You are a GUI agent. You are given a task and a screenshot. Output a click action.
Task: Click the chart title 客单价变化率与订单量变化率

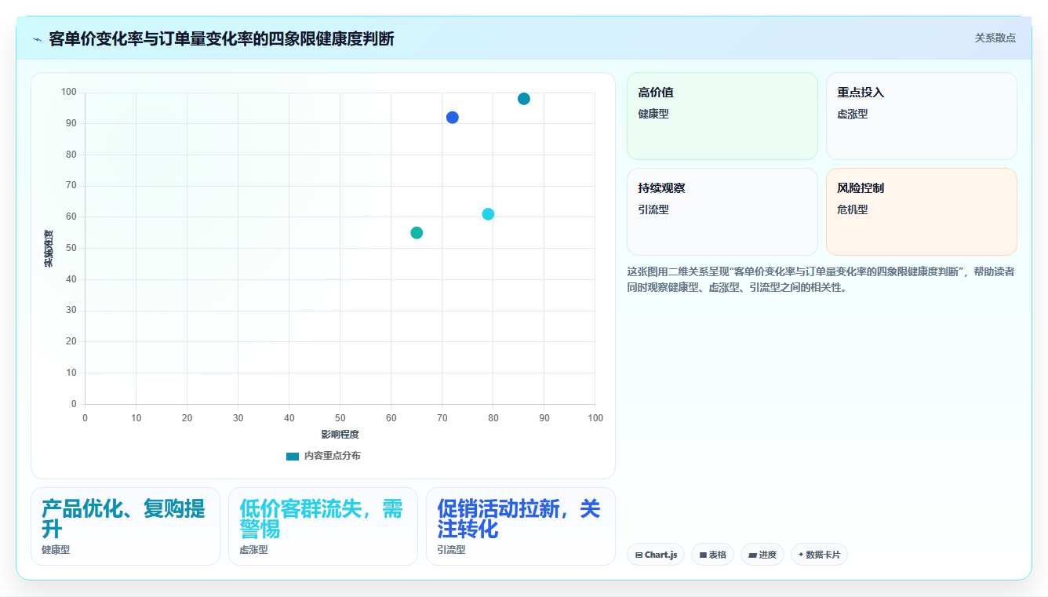(221, 38)
